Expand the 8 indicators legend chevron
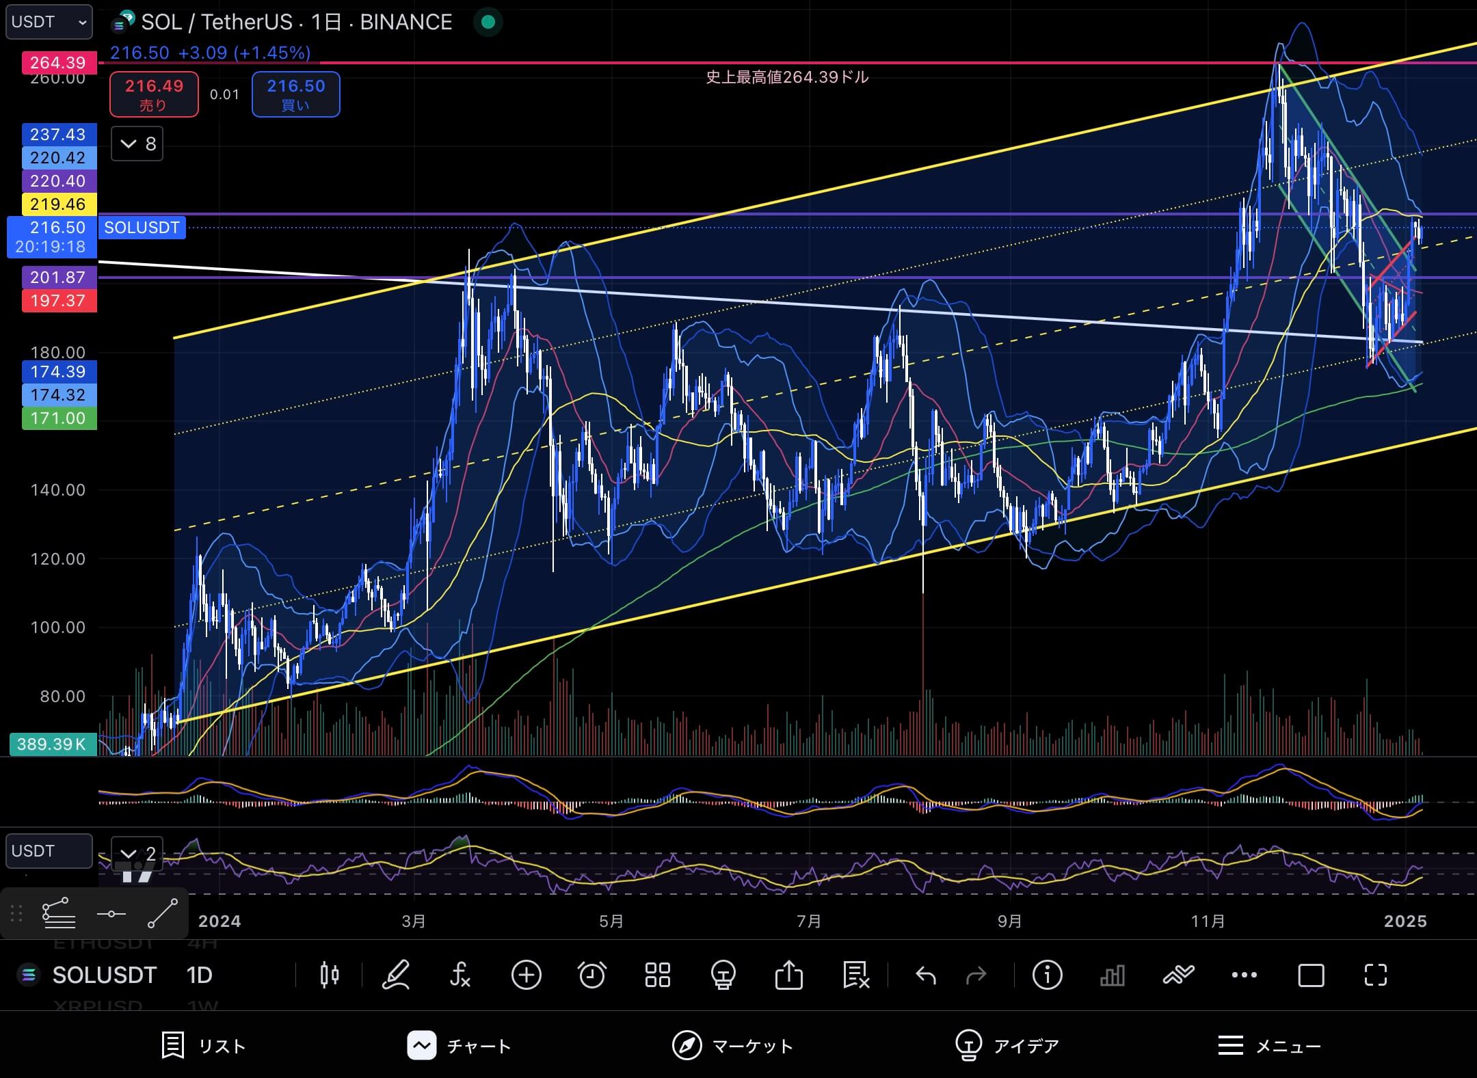1477x1078 pixels. pyautogui.click(x=137, y=144)
